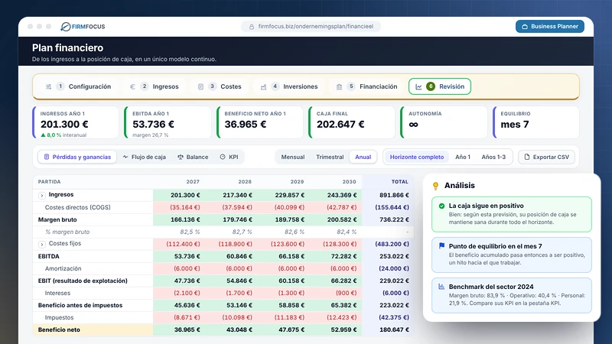Image resolution: width=612 pixels, height=344 pixels.
Task: Expand the Ingresos row
Action: point(42,196)
